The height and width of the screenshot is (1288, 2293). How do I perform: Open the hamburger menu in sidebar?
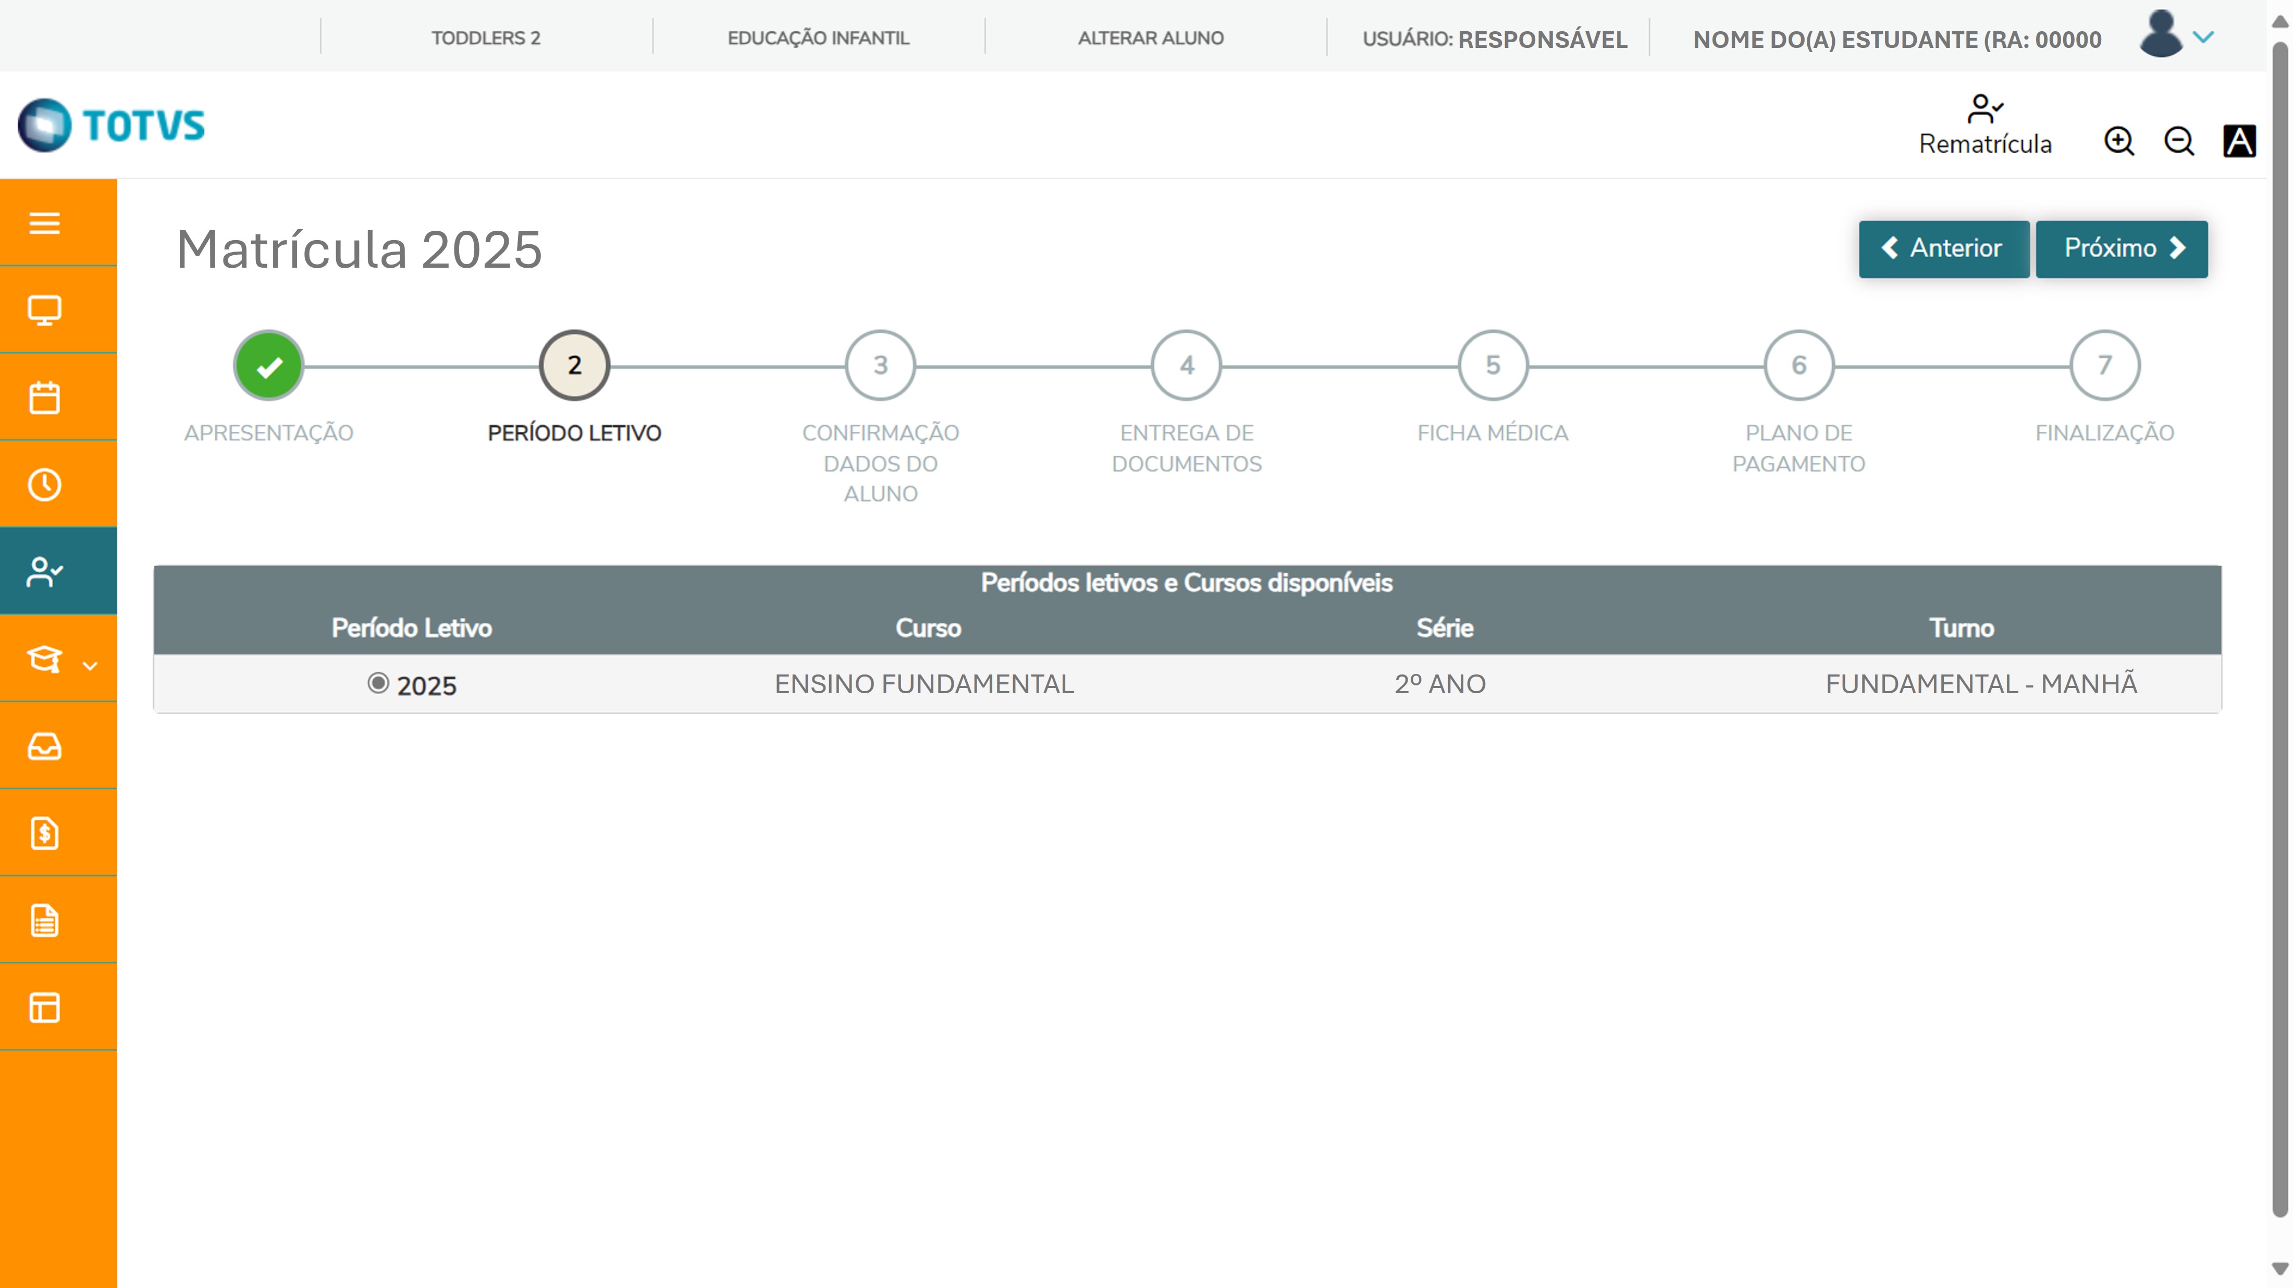click(x=44, y=222)
